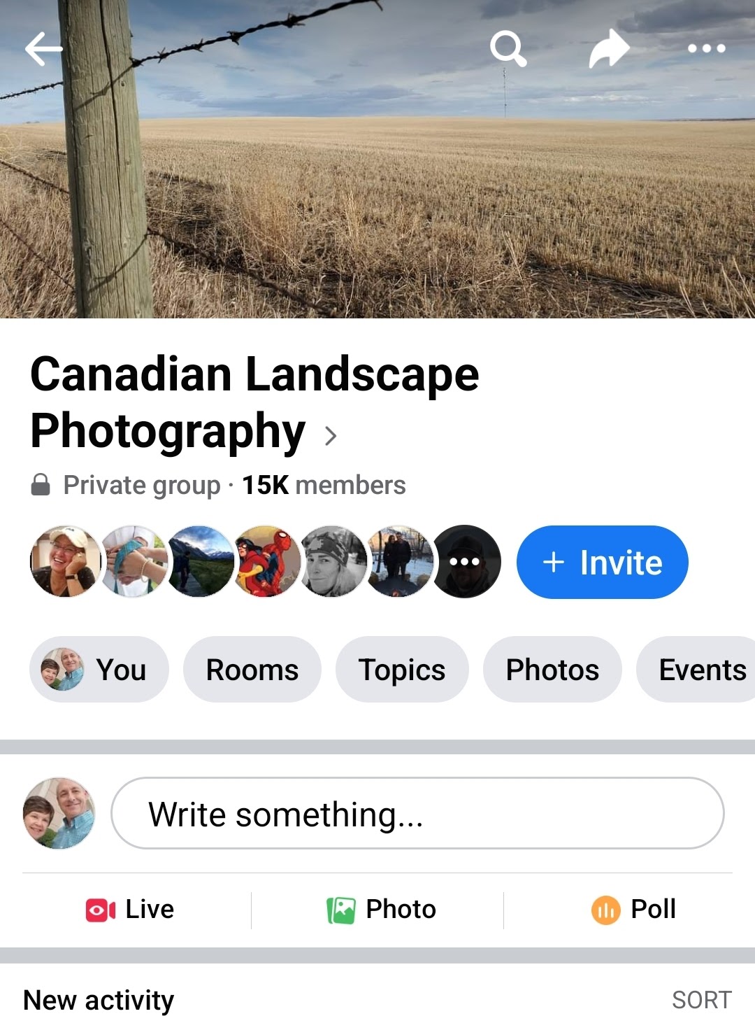Expand group info chevron beside title
The width and height of the screenshot is (755, 1016).
pos(331,436)
